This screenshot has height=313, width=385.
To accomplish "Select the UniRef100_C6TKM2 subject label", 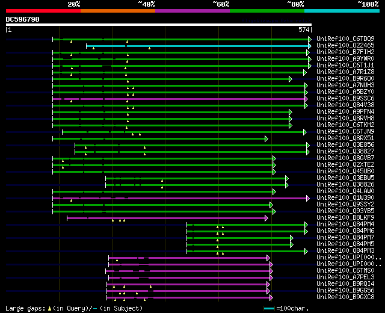I will [345, 125].
